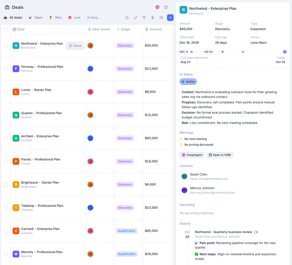Screen dimensions: 292x265
Task: Check the Arcfield - Enterprise Plan row checkbox
Action: click(x=6, y=138)
